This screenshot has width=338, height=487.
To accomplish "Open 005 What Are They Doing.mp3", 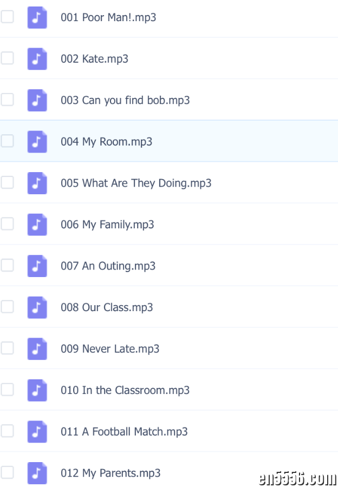I will click(x=136, y=183).
